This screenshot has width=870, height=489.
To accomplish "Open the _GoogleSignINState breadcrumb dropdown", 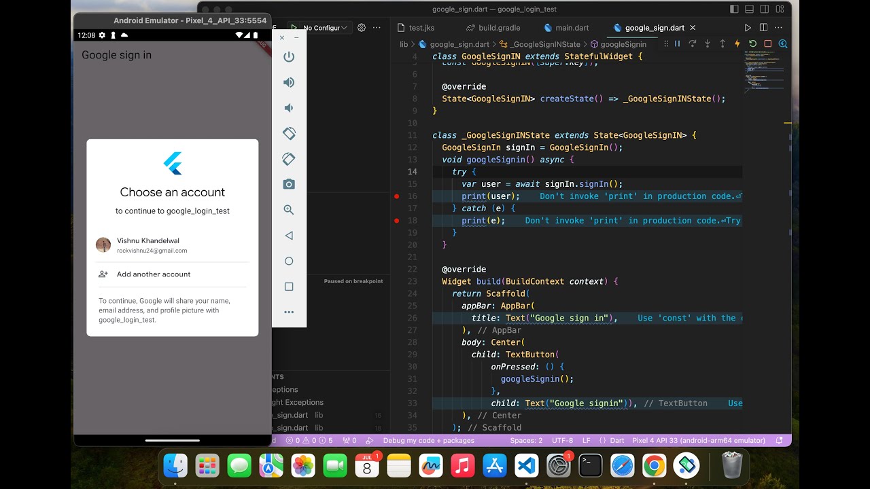I will point(540,44).
